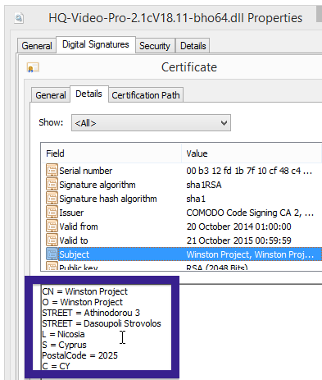Click the O = Winston Project line
The height and width of the screenshot is (380, 322).
[82, 302]
